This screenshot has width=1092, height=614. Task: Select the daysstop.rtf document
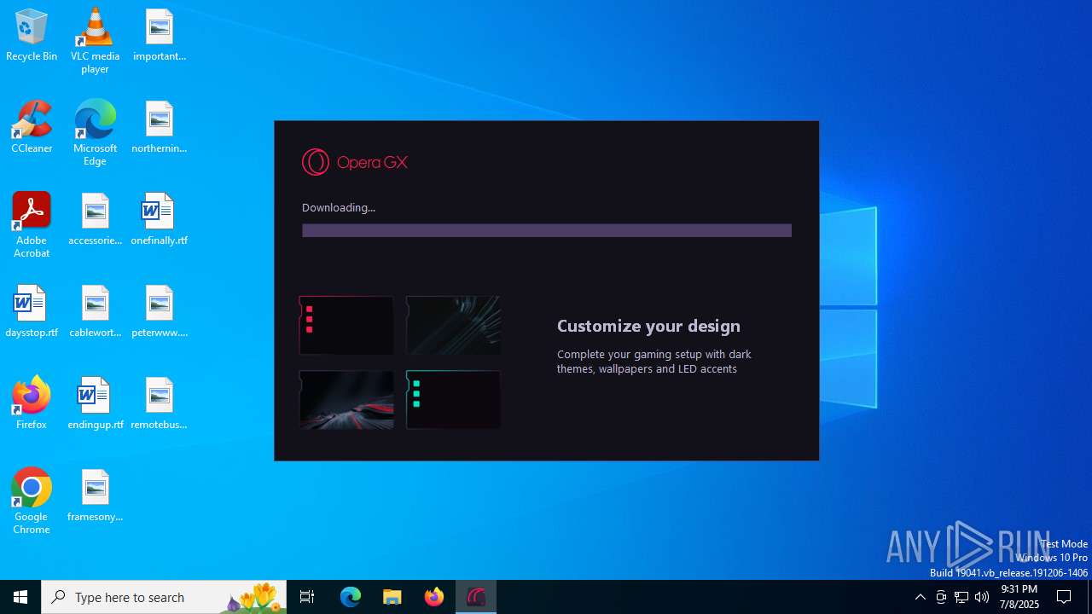click(32, 311)
